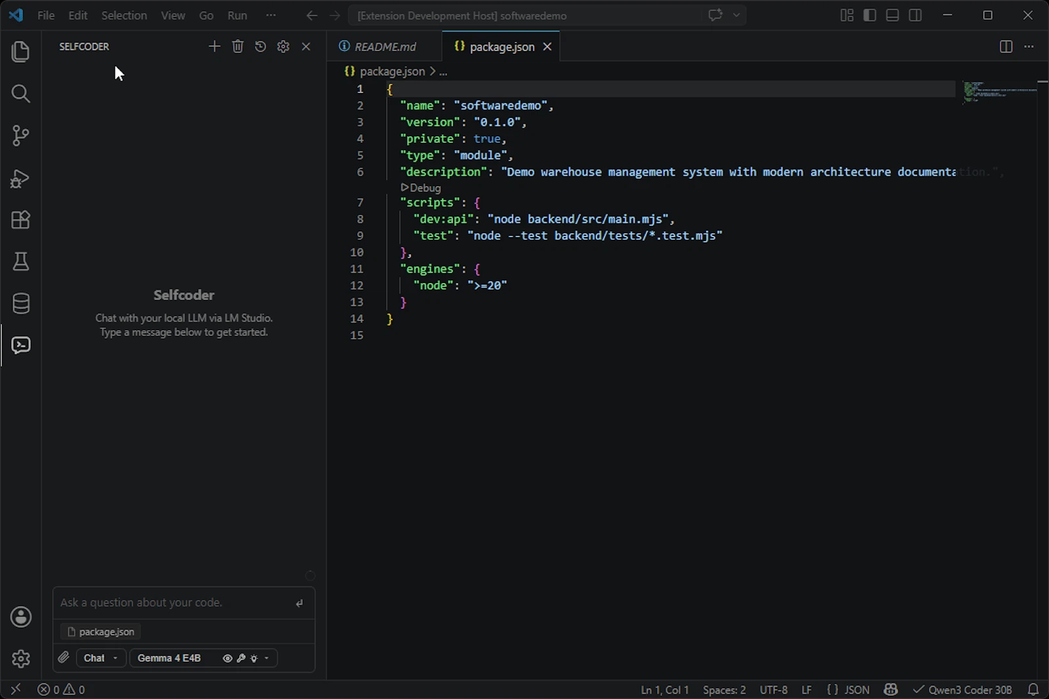Open the Chat mode dropdown
This screenshot has width=1049, height=699.
click(101, 658)
